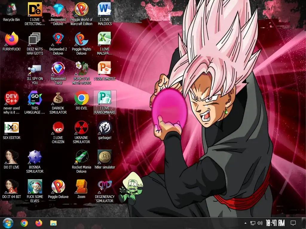Open the volume speaker tray icon
The image size is (306, 229).
pos(260,223)
